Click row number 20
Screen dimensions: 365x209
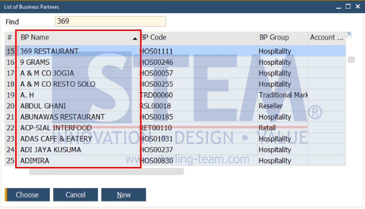tap(11, 106)
